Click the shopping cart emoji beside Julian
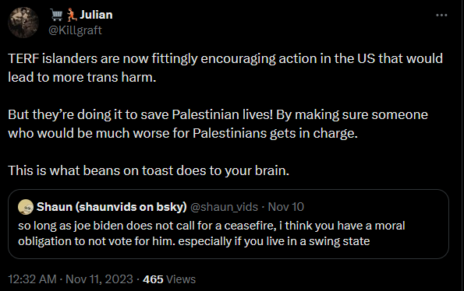This screenshot has width=464, height=291. [56, 15]
